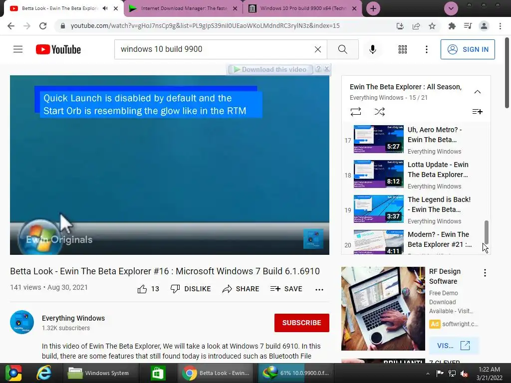The image size is (511, 383).
Task: Open YouTube settings three-dot menu
Action: click(427, 49)
